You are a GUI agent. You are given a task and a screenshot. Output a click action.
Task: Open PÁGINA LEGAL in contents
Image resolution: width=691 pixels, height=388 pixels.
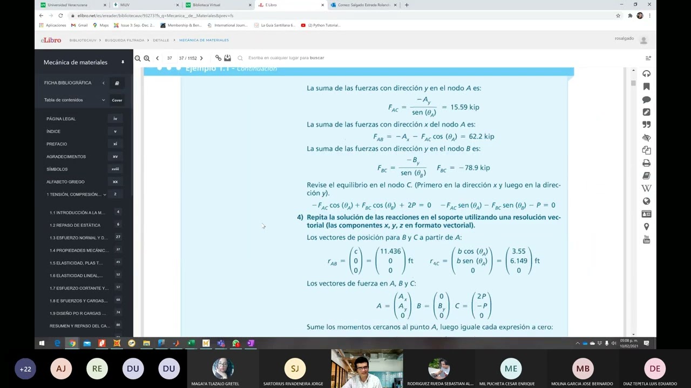(61, 119)
